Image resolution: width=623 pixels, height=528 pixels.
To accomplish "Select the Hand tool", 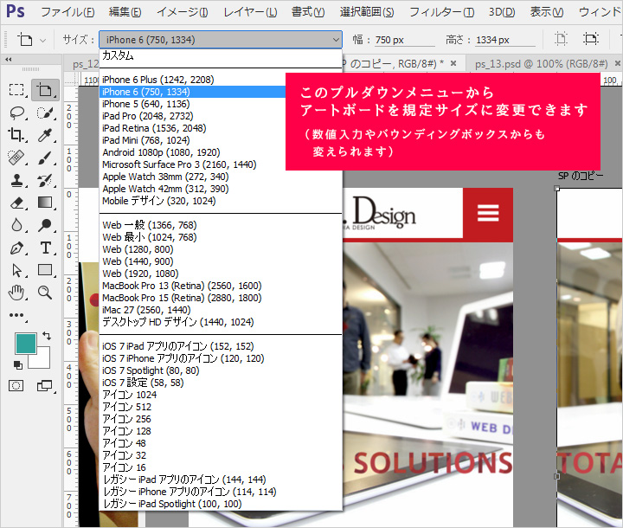I will coord(16,293).
